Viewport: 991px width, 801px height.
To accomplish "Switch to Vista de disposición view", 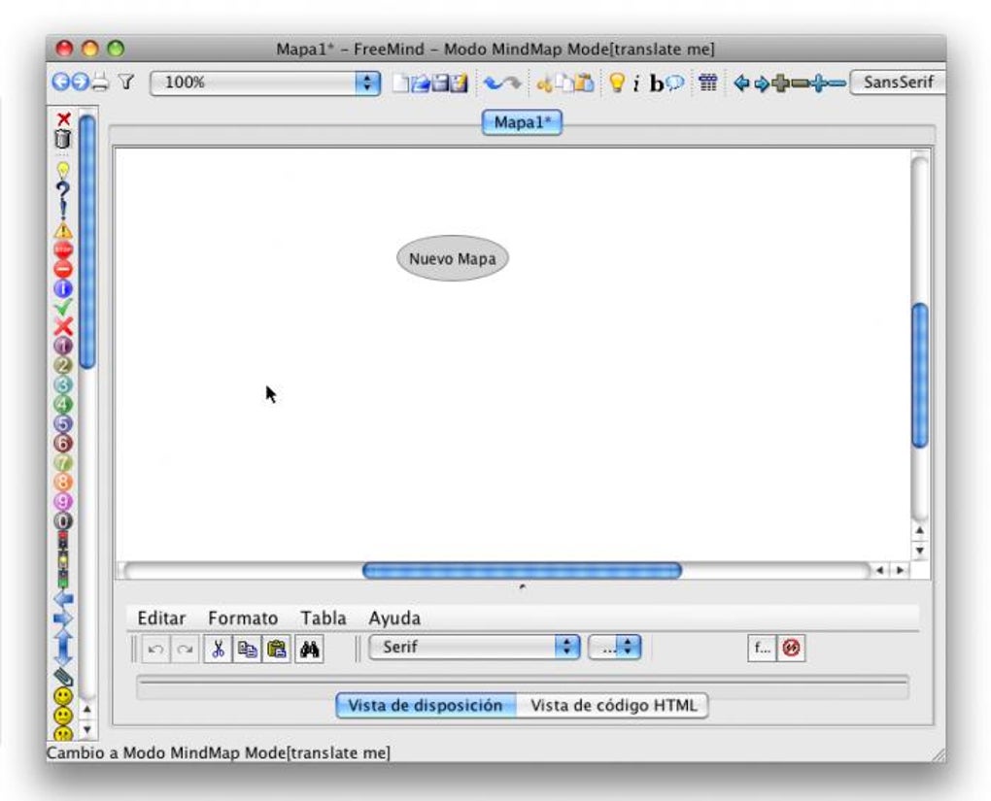I will click(426, 706).
